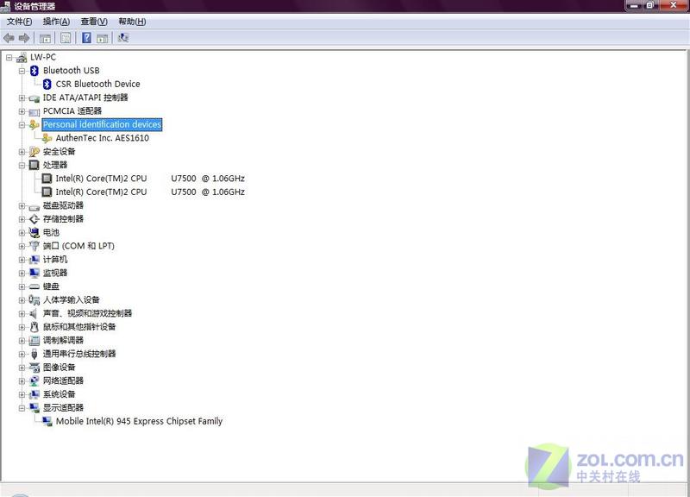Click the 磁盘驱动器 drive icon

tap(34, 206)
